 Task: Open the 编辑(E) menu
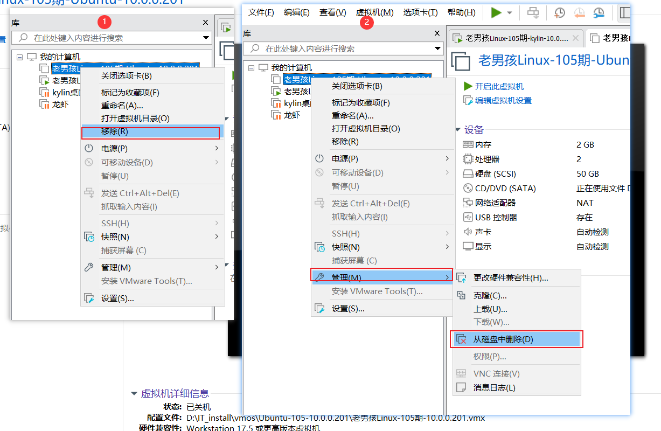tap(297, 12)
